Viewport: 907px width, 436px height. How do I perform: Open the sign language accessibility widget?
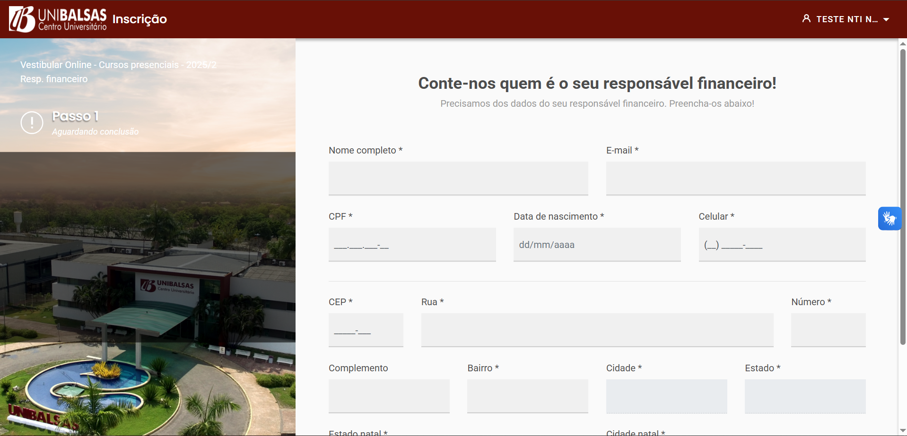coord(890,219)
